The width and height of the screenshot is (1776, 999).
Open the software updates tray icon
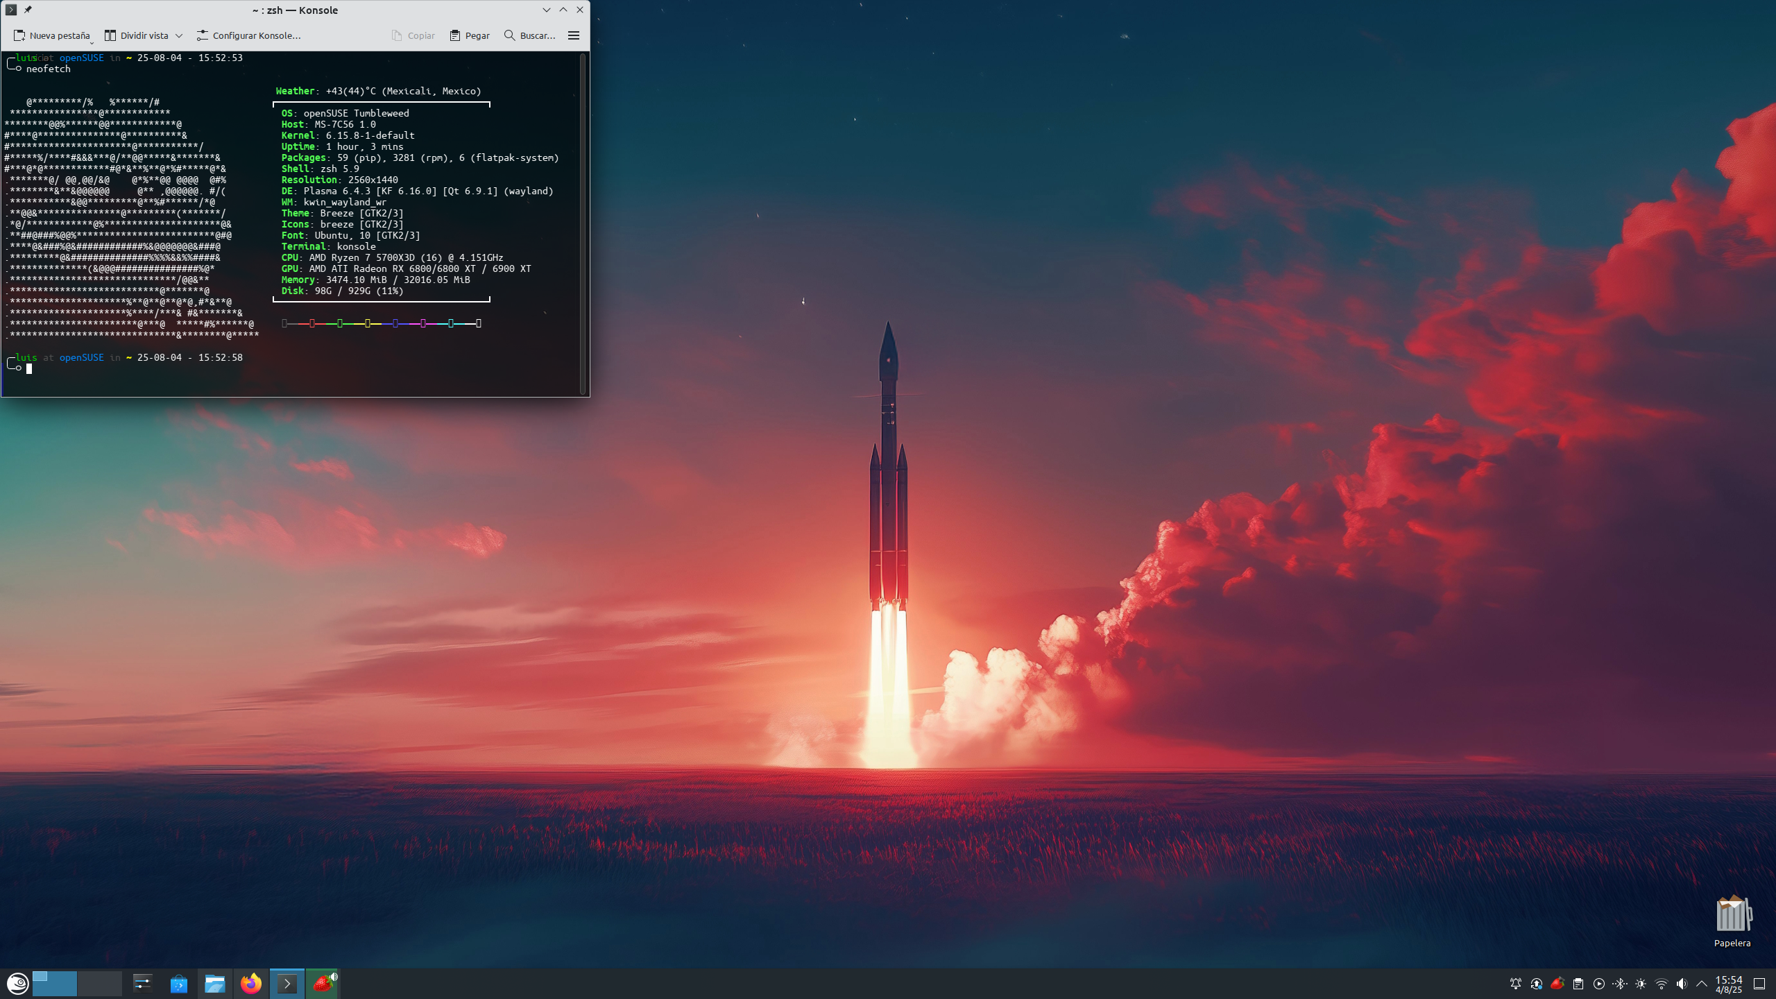tap(1537, 984)
